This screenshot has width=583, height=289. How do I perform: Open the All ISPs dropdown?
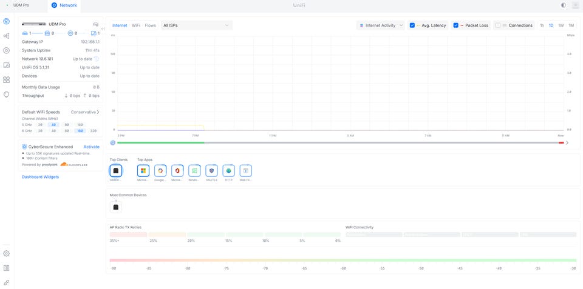click(x=196, y=25)
